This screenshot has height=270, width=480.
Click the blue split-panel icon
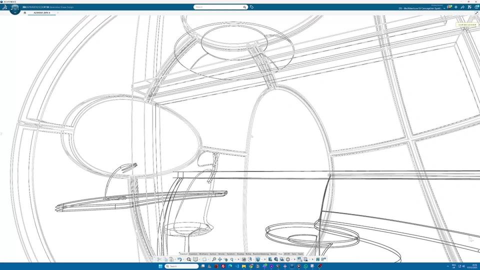pyautogui.click(x=318, y=259)
